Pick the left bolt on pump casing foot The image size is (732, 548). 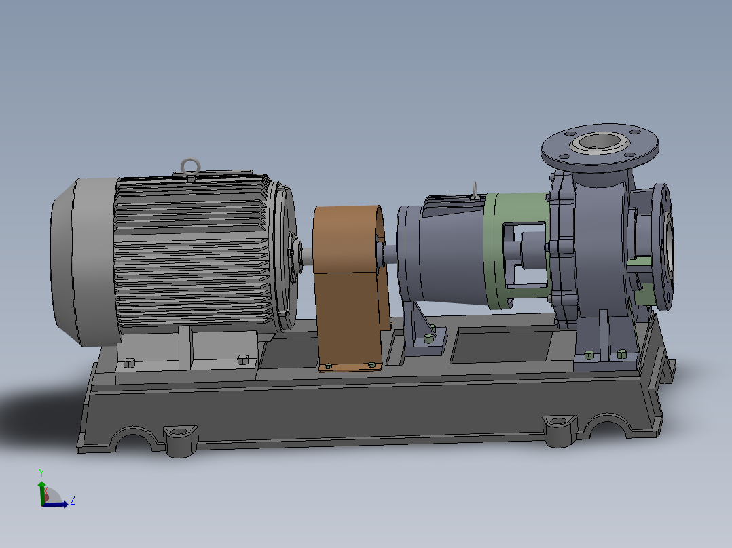(589, 355)
